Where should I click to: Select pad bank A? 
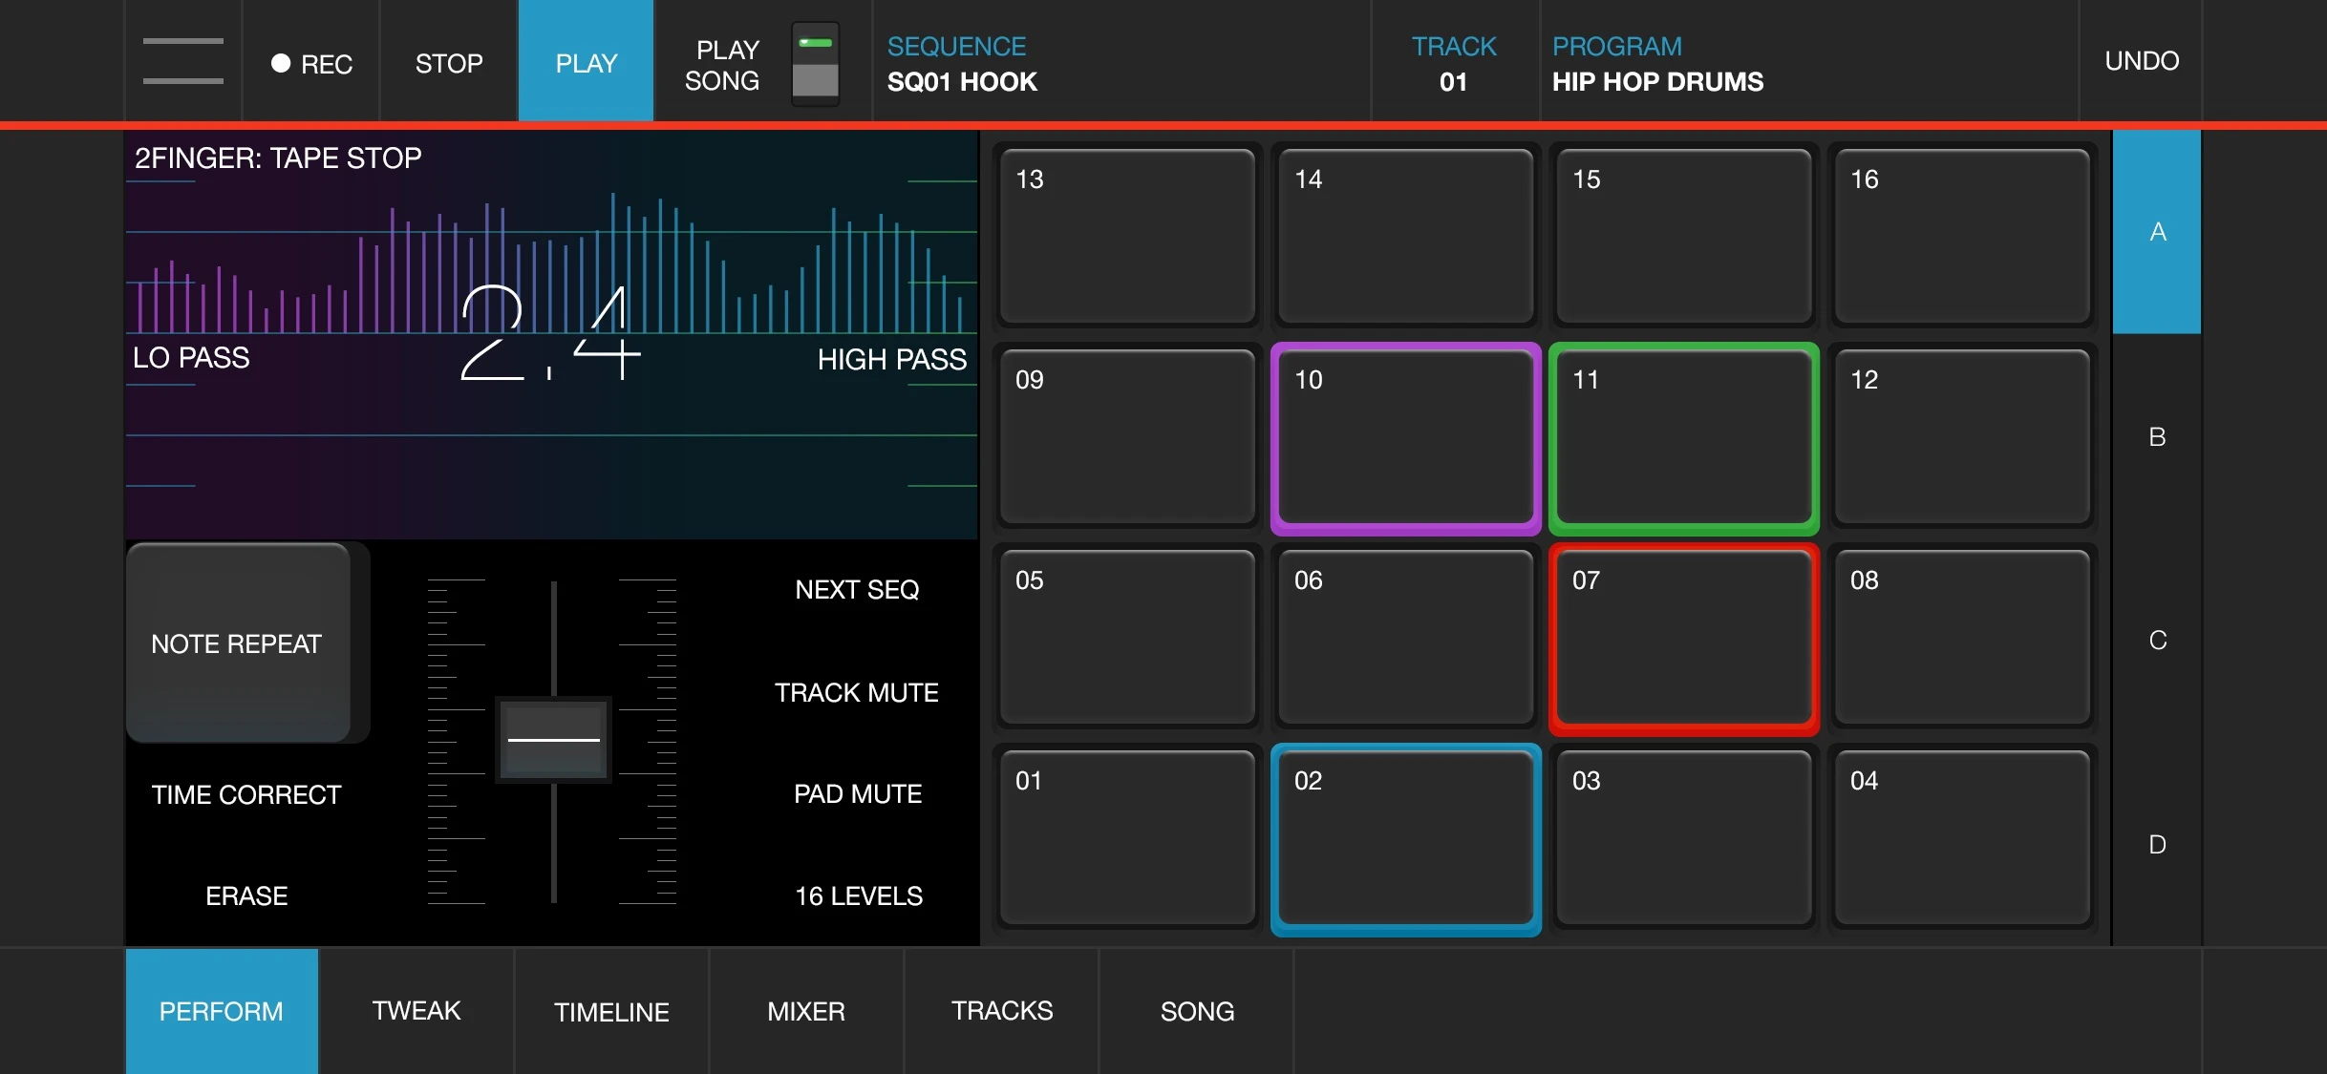click(x=2157, y=232)
